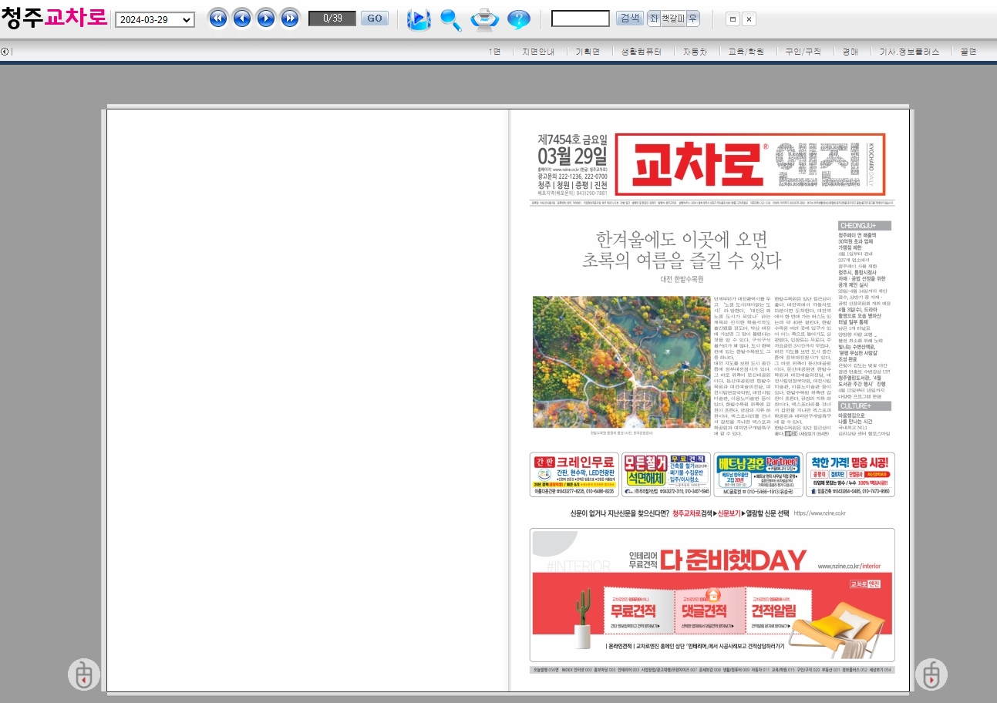The width and height of the screenshot is (997, 703).
Task: Click the https://www.nzine.co.kr link text
Action: [x=820, y=513]
